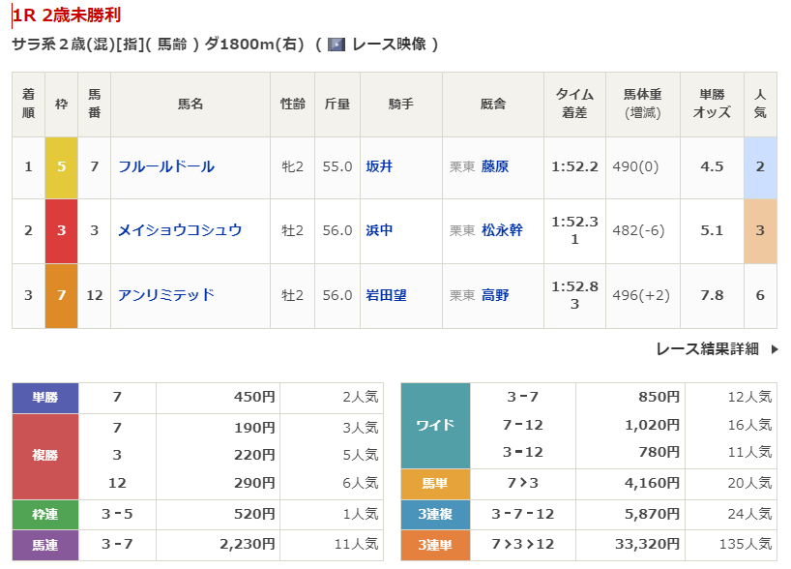Click the orange frame 7 swatch
The image size is (791, 569).
61,295
